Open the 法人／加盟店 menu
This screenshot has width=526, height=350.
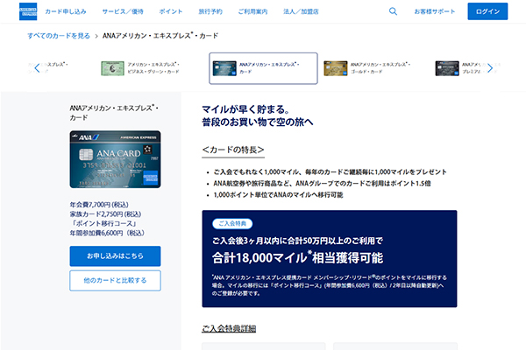301,11
